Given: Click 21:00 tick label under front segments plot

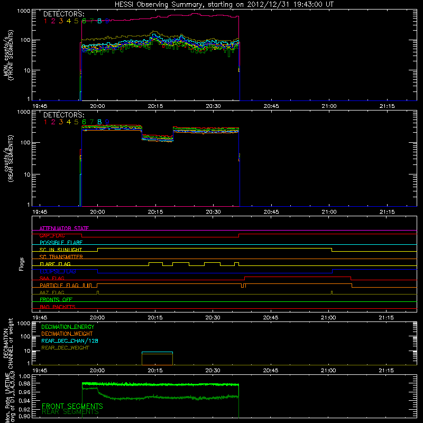Looking at the screenshot, I should click(x=329, y=106).
